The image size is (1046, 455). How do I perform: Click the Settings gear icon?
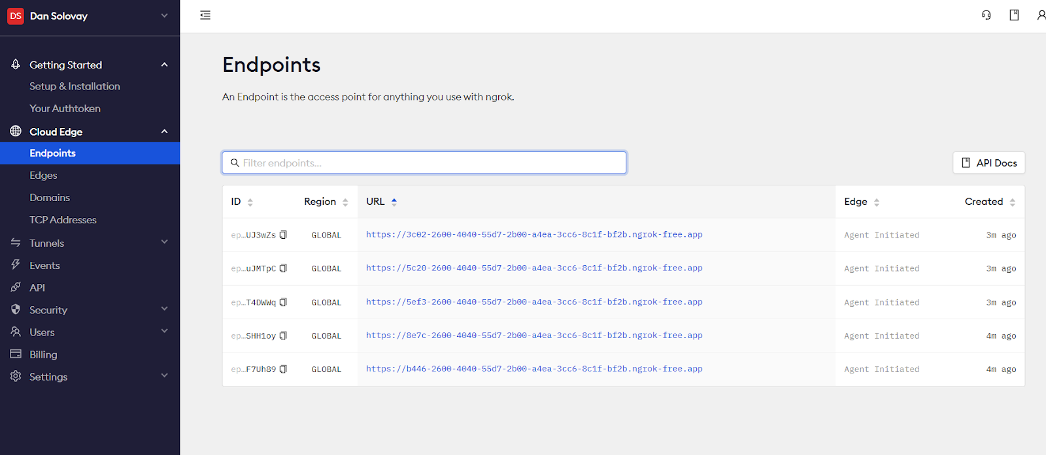(x=16, y=376)
